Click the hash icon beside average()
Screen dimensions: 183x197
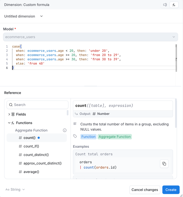pyautogui.click(x=20, y=172)
